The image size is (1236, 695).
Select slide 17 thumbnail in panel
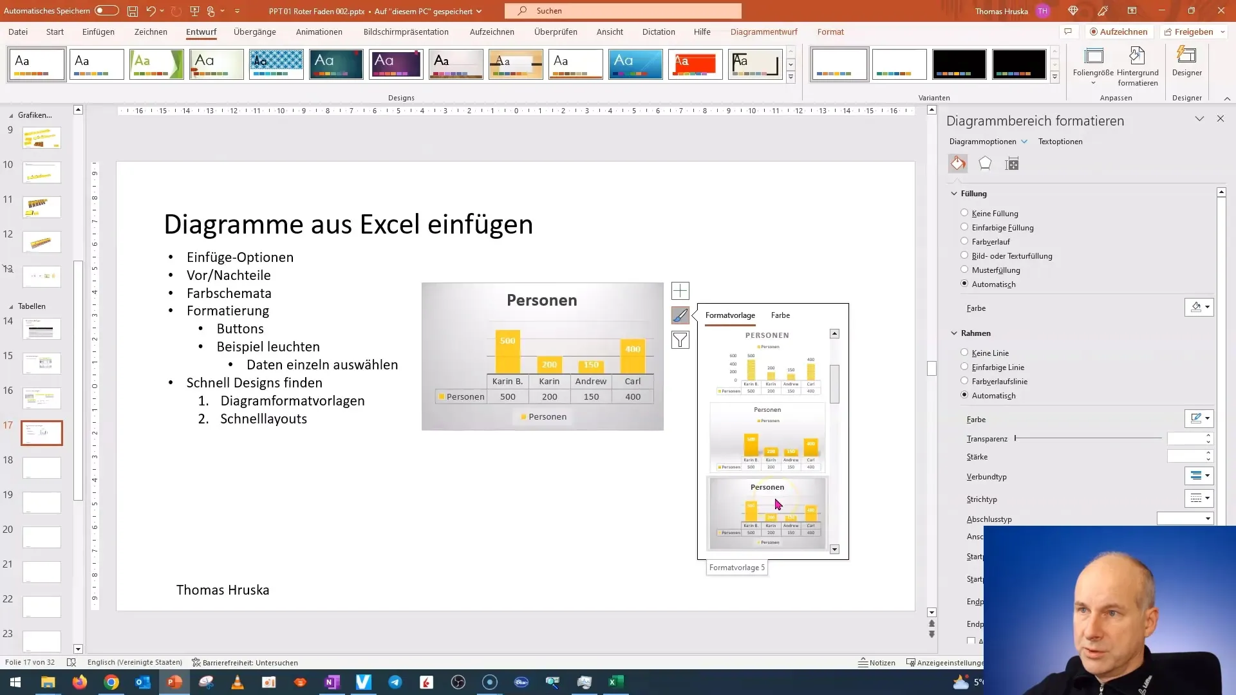42,434
